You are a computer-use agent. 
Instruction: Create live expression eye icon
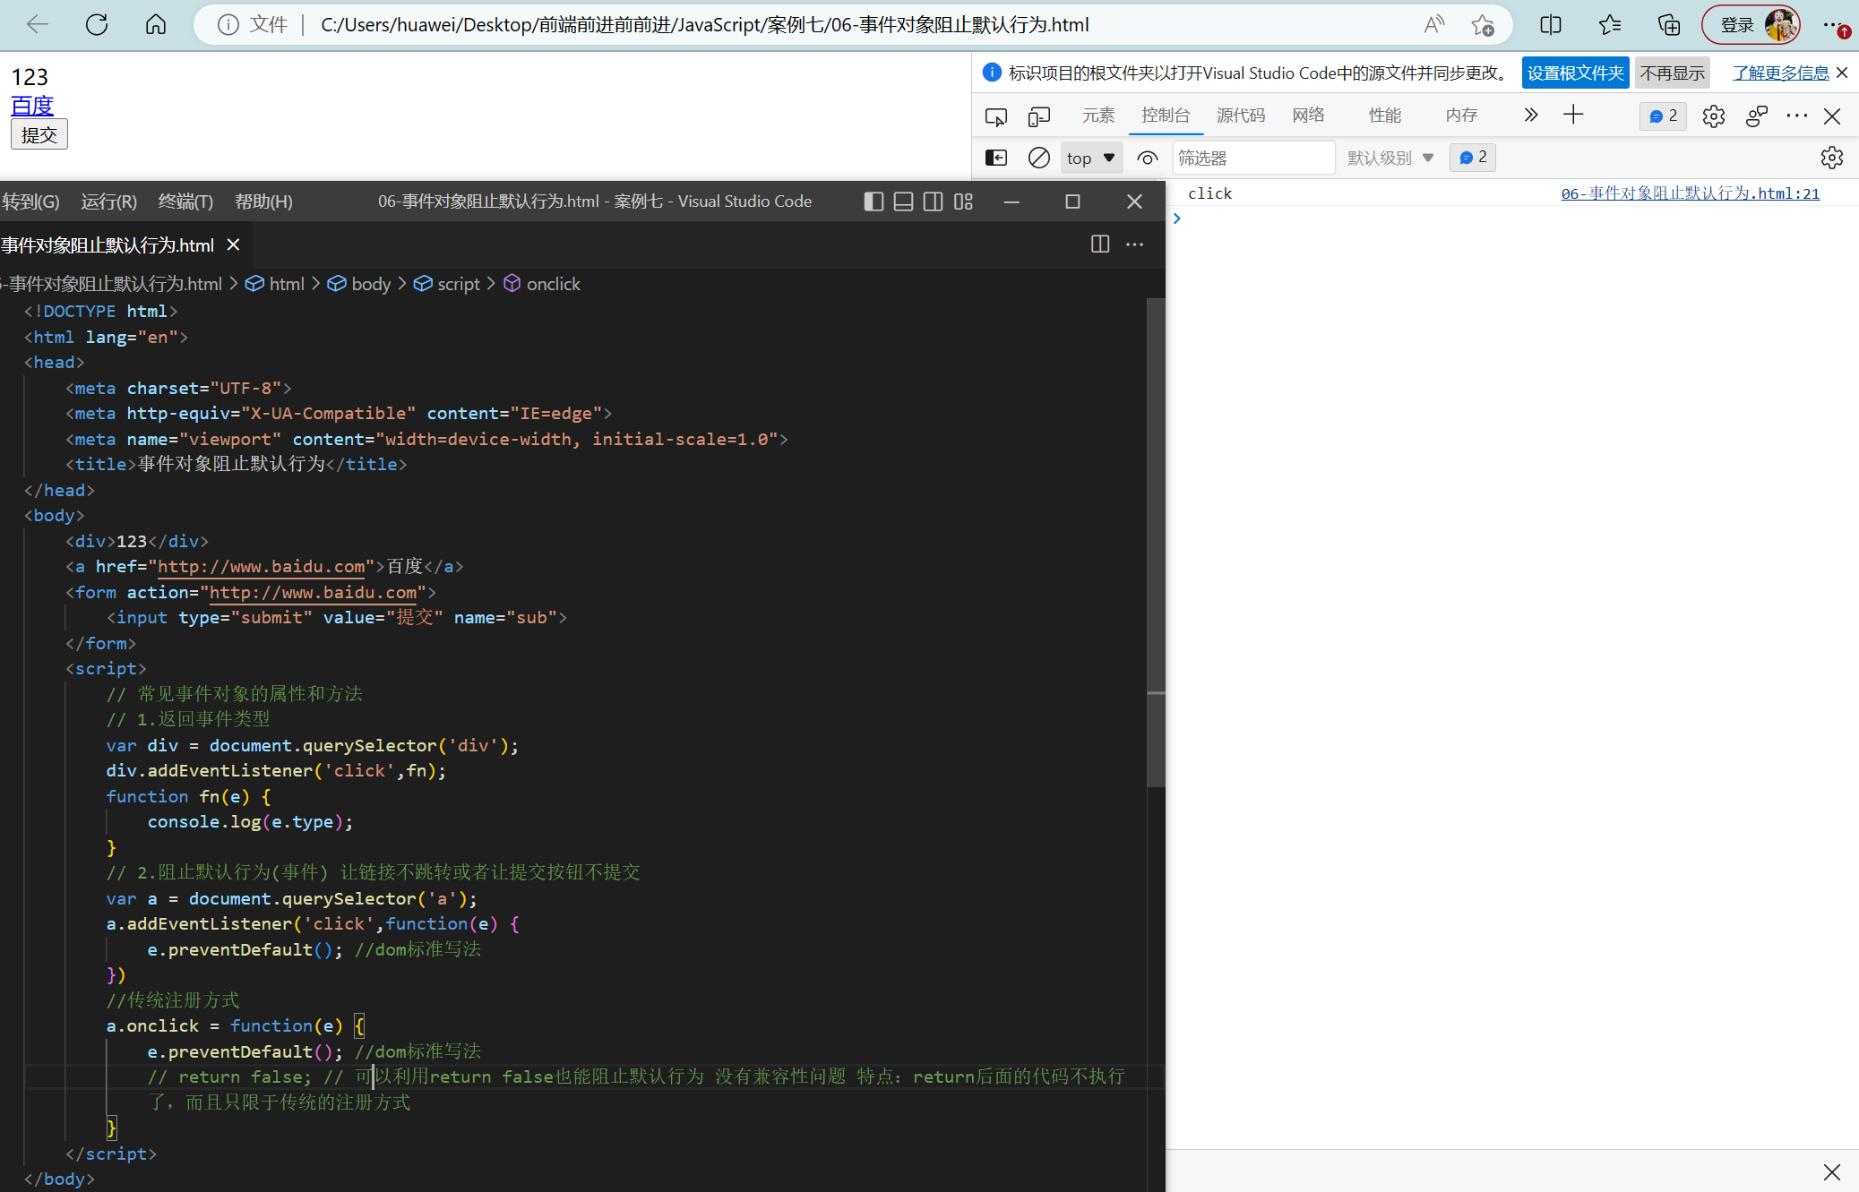1147,159
